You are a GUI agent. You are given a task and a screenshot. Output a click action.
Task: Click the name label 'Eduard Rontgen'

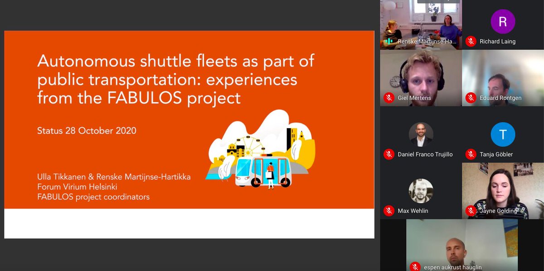pyautogui.click(x=501, y=98)
